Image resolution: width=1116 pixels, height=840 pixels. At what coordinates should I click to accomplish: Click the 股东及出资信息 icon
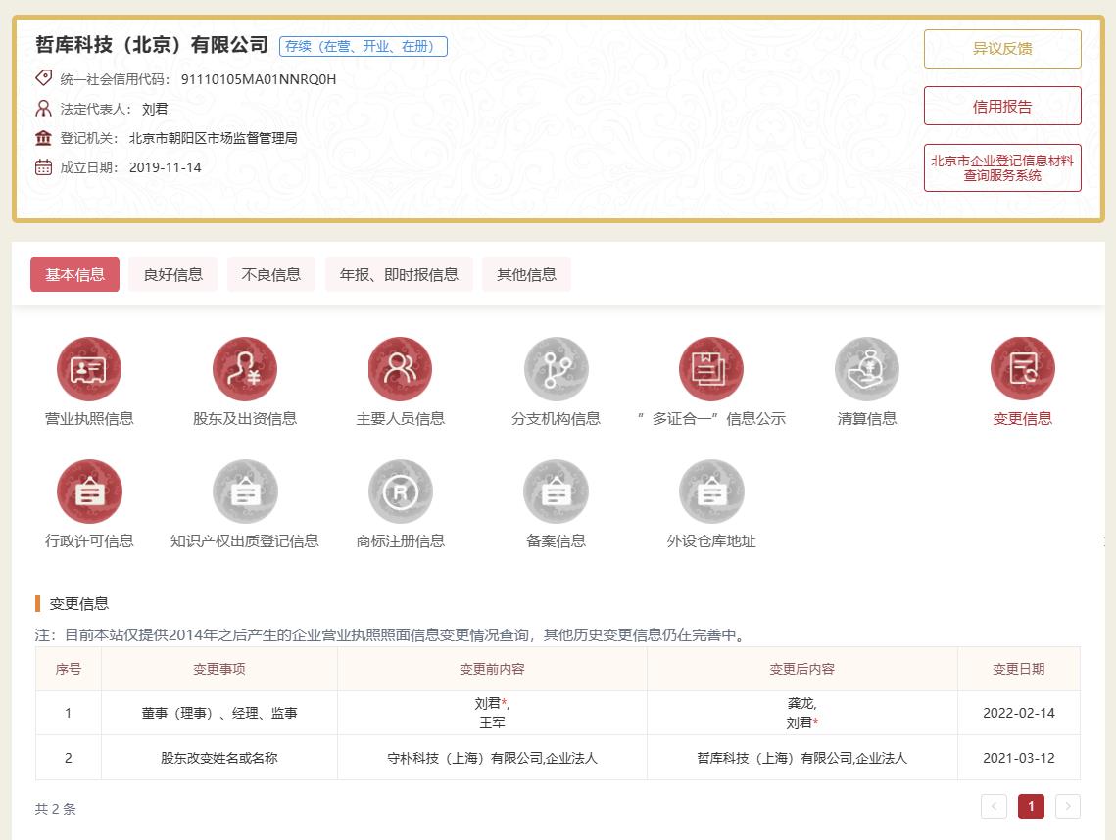coord(245,369)
